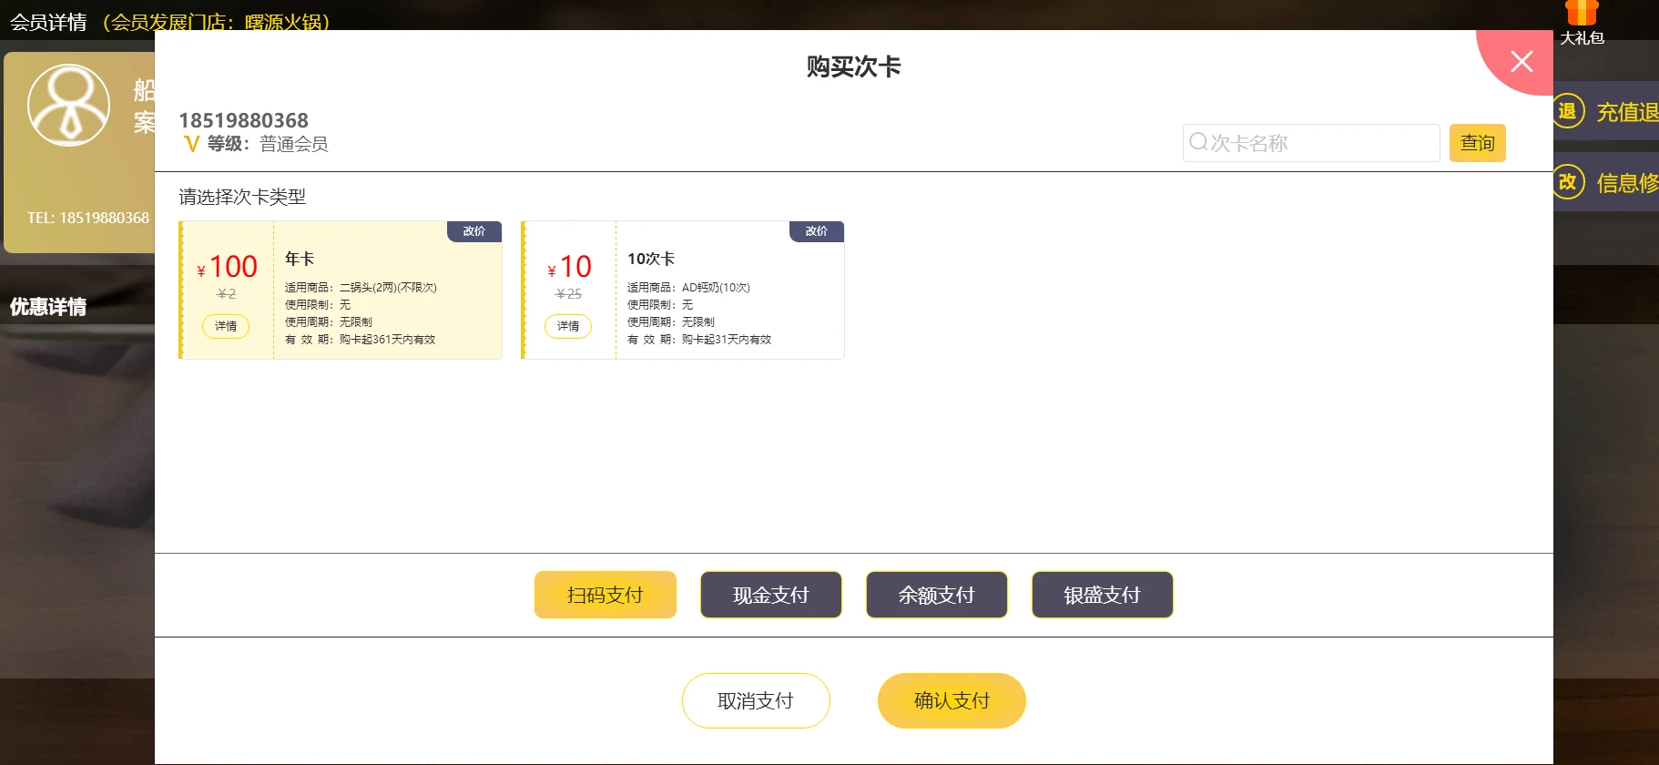Close the 购买次卡 dialog
Image resolution: width=1659 pixels, height=765 pixels.
click(x=1521, y=61)
